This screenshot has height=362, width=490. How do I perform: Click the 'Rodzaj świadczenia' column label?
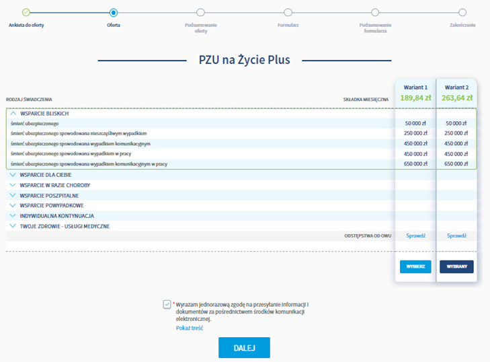29,100
